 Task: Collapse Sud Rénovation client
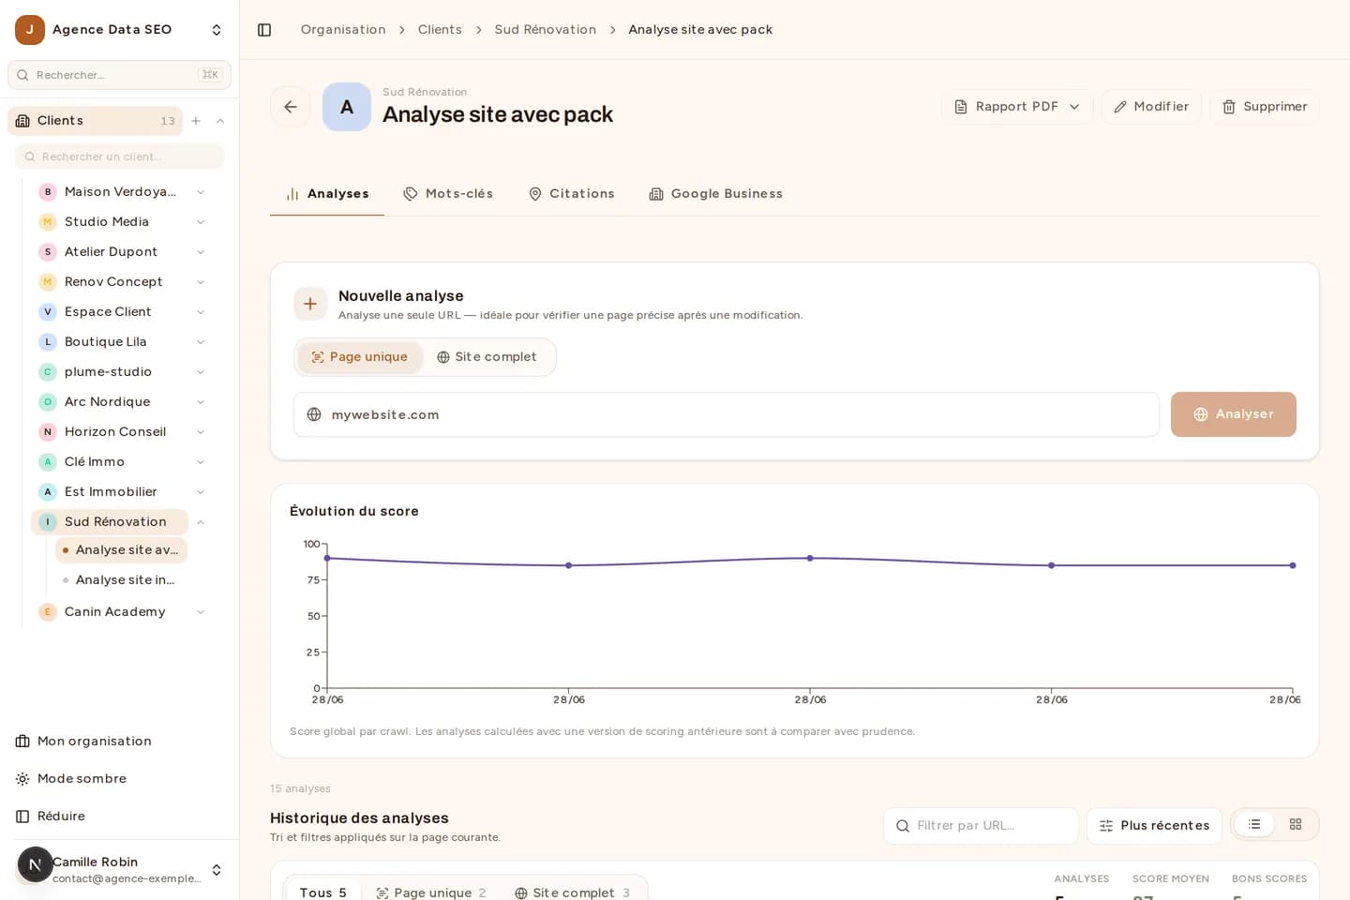(x=201, y=522)
